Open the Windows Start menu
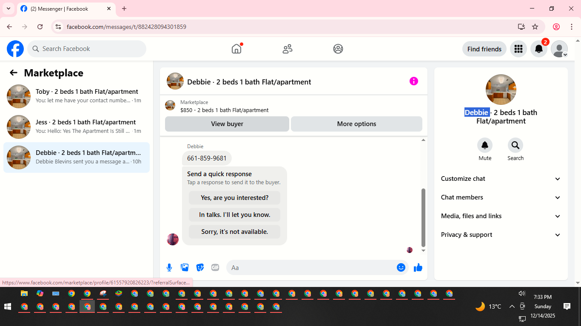The image size is (581, 326). [7, 306]
